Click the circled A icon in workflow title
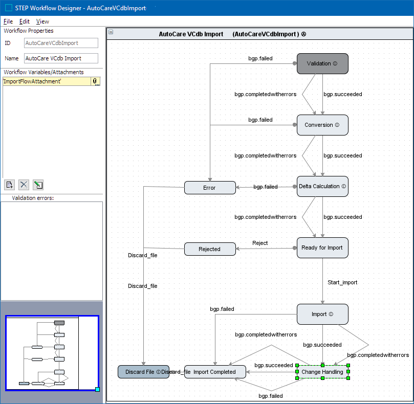Viewport: 414px width, 404px height. pos(303,34)
